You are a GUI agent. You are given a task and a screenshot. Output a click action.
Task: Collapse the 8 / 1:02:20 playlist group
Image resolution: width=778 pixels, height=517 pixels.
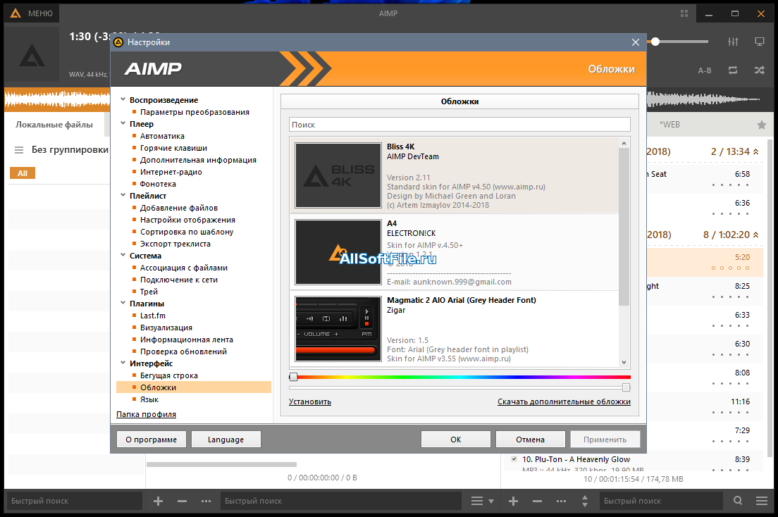tap(755, 235)
